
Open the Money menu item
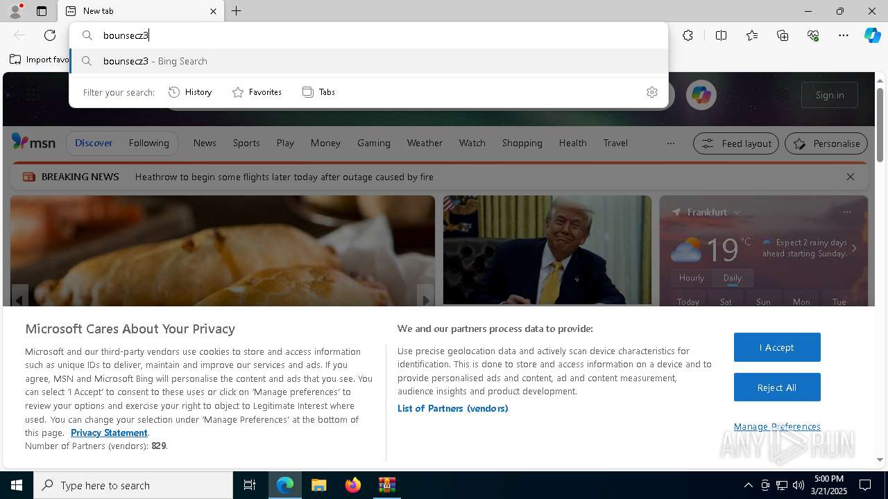325,143
